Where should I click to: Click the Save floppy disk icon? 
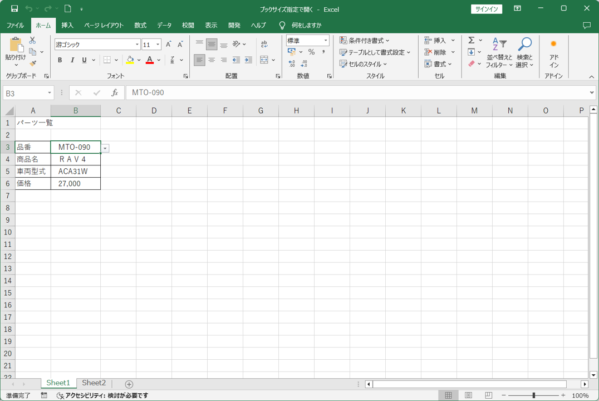[14, 9]
